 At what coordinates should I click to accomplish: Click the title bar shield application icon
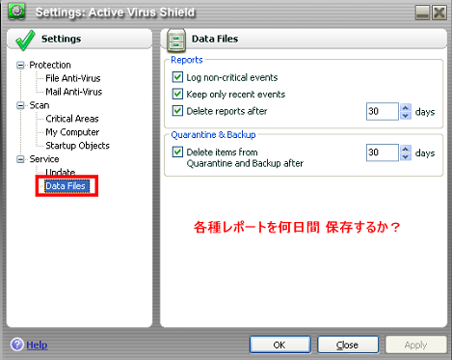[x=16, y=12]
